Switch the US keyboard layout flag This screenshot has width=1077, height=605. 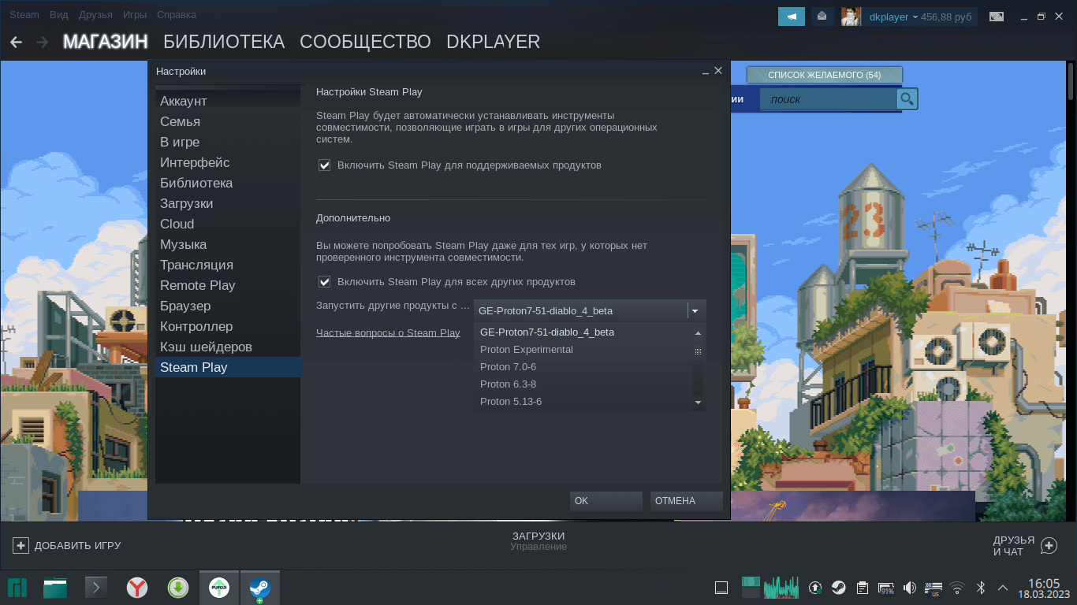(934, 588)
